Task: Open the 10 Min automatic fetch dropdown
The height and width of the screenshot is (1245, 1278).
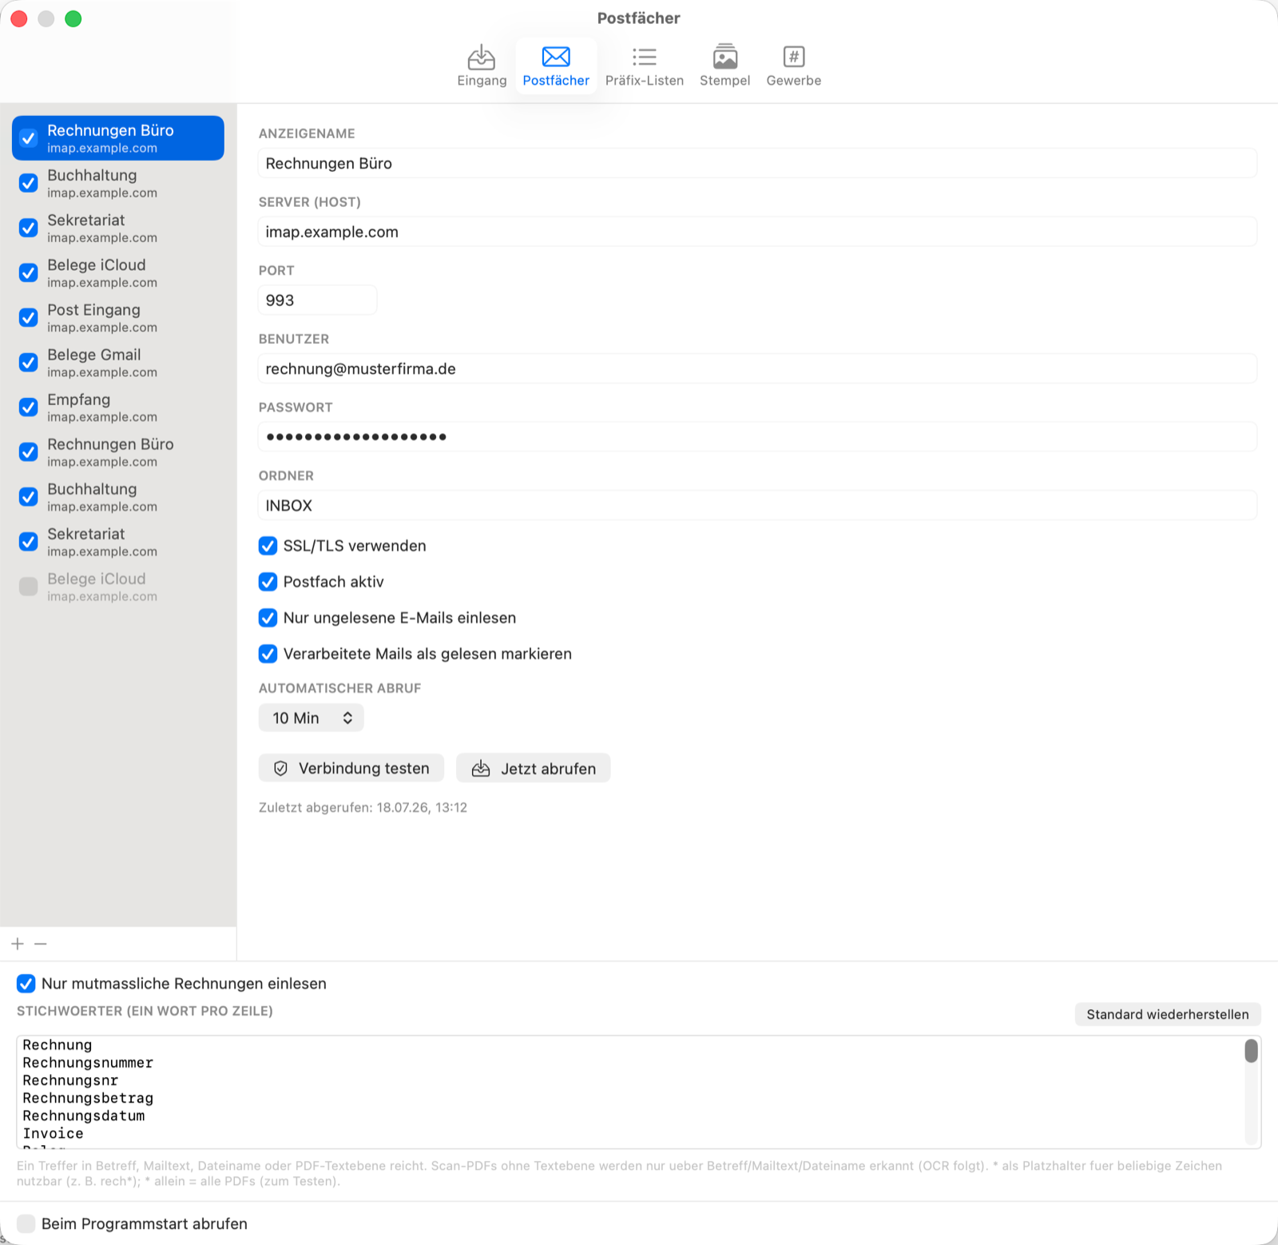Action: [x=312, y=718]
